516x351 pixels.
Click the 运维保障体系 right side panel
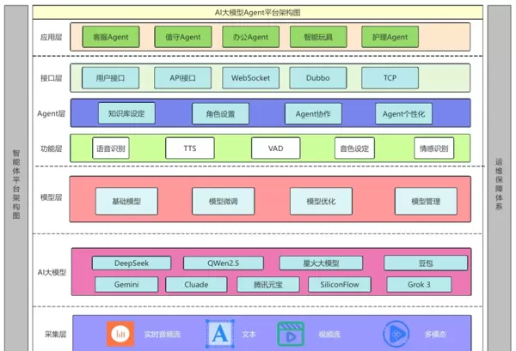pyautogui.click(x=499, y=180)
